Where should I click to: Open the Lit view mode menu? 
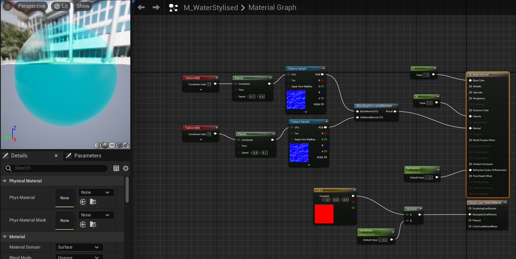pyautogui.click(x=61, y=6)
